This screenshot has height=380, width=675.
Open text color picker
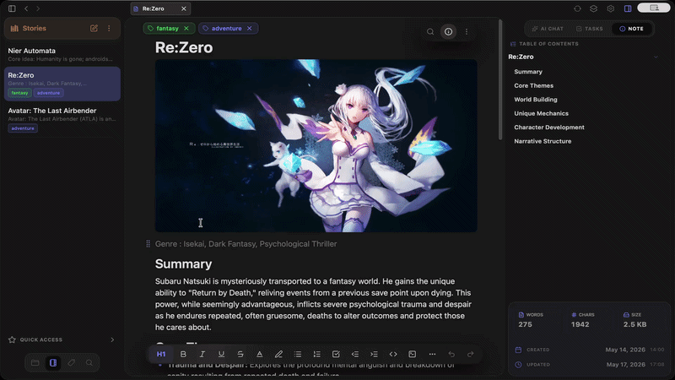click(260, 354)
